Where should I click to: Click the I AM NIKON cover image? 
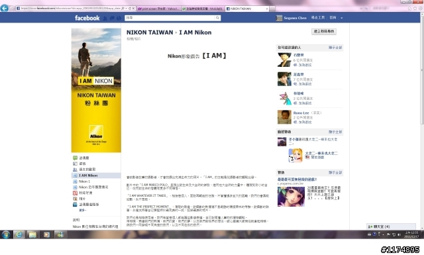tap(96, 90)
